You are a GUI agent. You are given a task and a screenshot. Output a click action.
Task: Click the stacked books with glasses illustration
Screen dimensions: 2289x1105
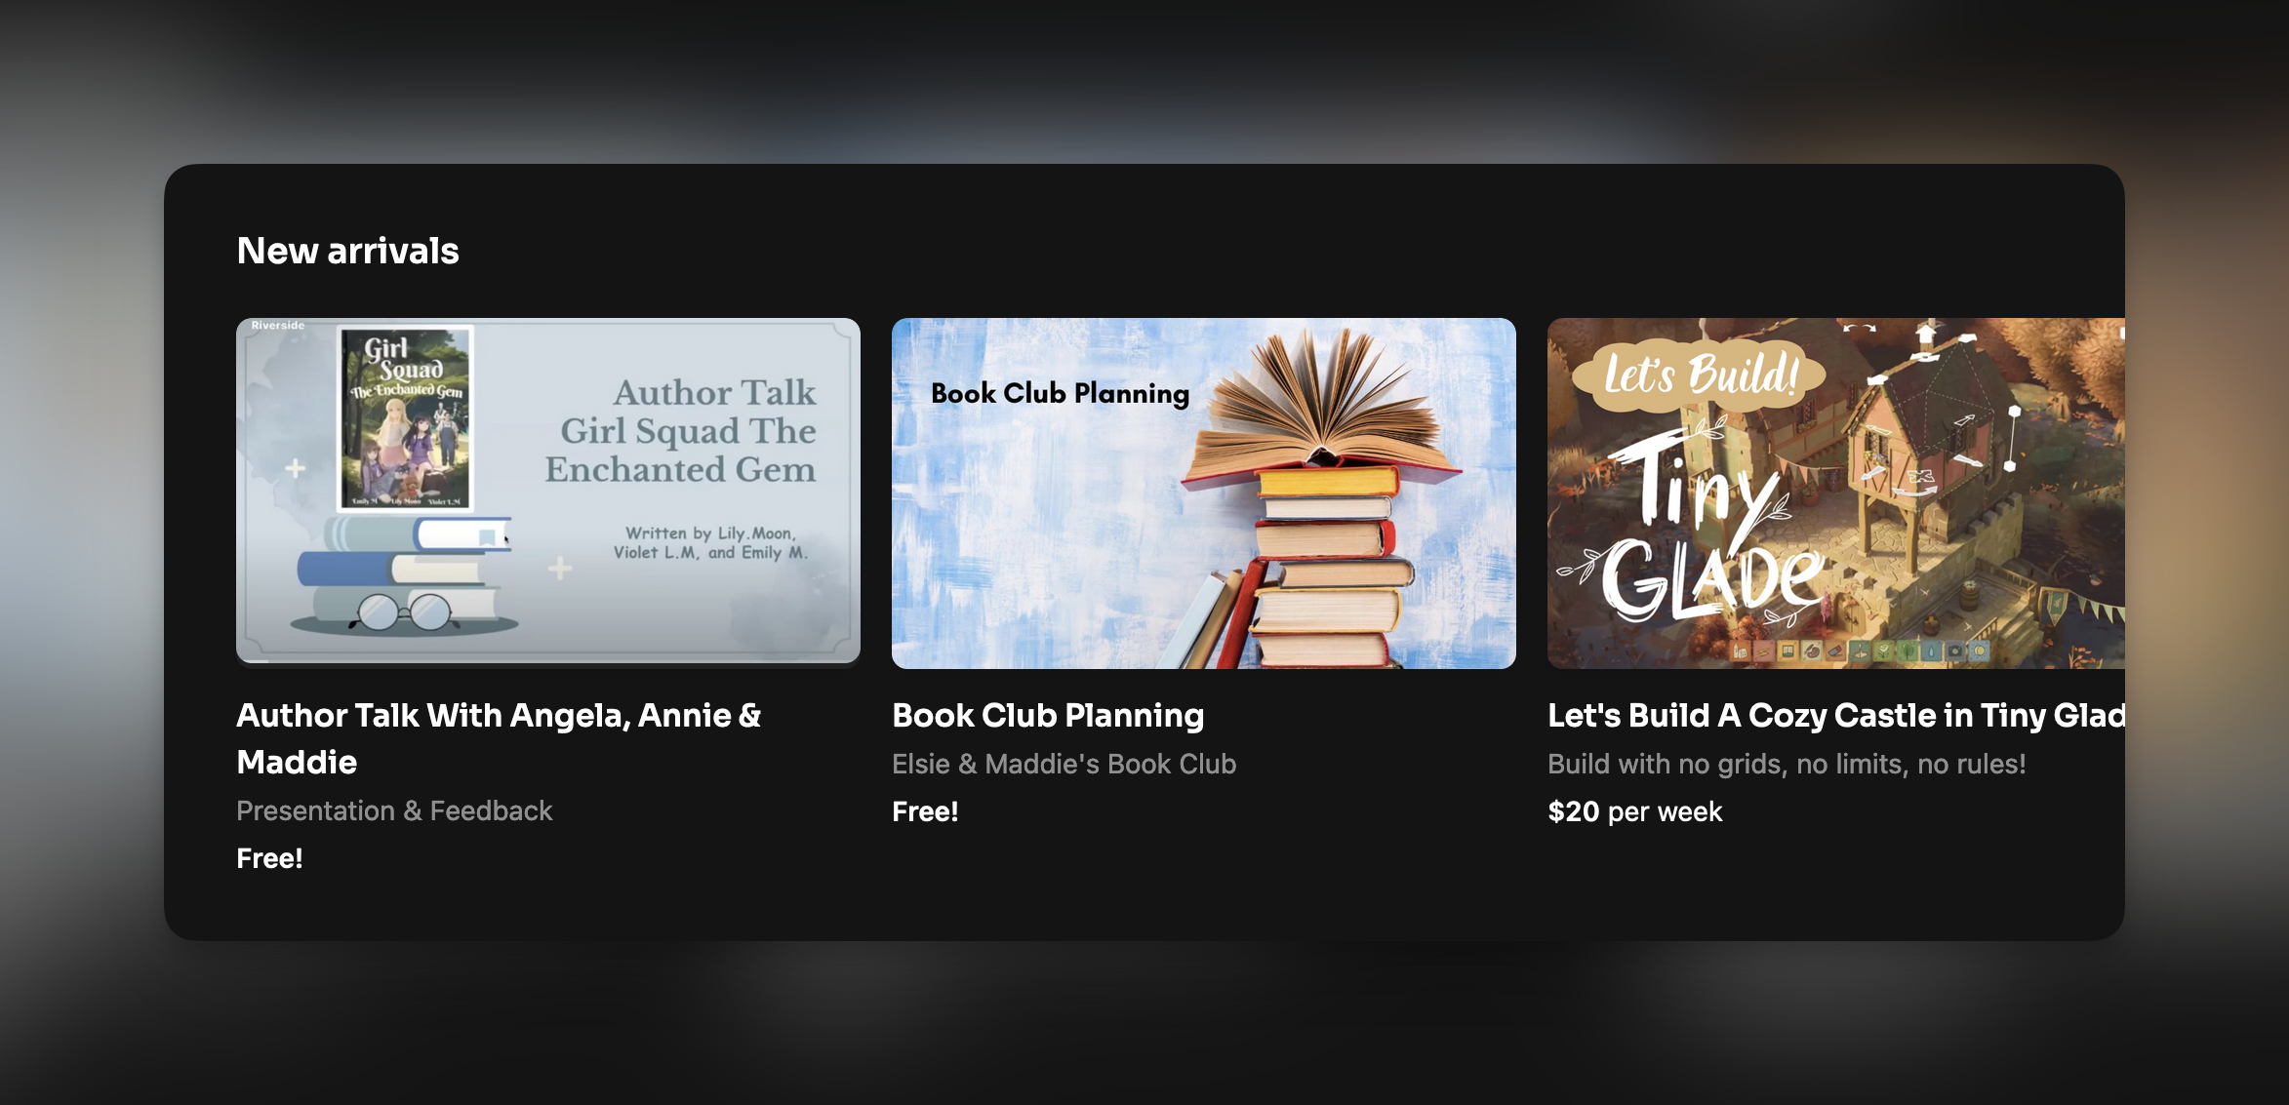(402, 573)
